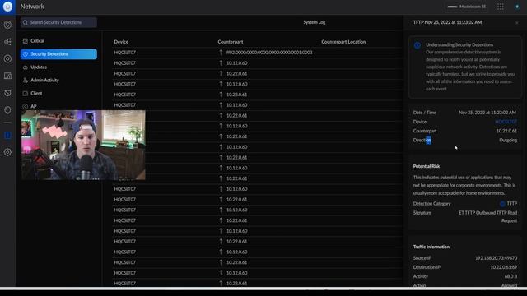Click the Potential Risk heading
The height and width of the screenshot is (296, 527).
(427, 166)
